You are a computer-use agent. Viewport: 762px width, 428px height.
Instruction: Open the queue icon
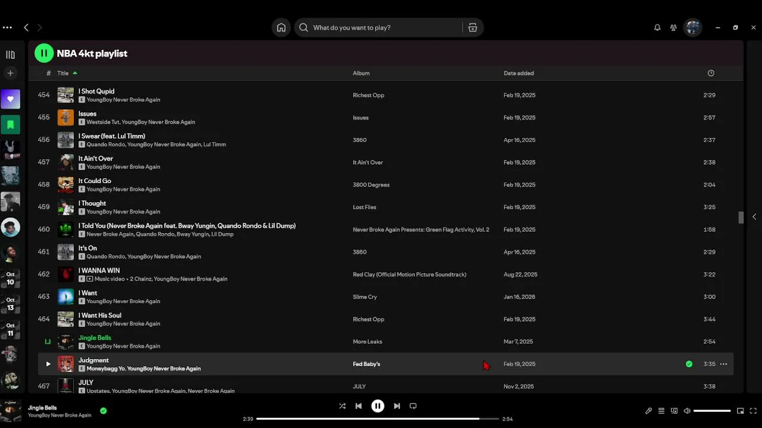661,411
